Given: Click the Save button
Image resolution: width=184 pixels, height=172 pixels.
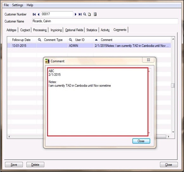Looking at the screenshot, I should pos(14,165).
